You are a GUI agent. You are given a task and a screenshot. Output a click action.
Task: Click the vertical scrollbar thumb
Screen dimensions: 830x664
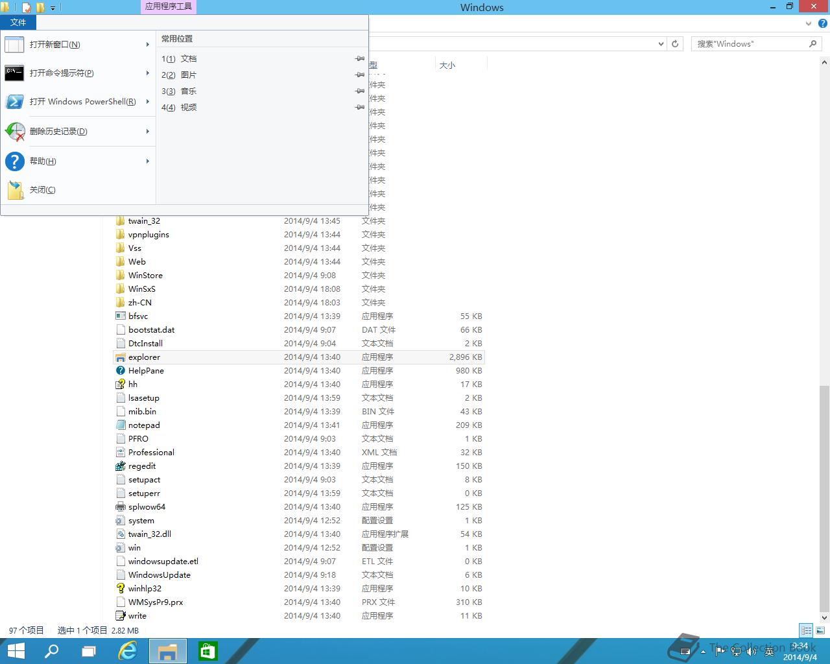tap(824, 498)
